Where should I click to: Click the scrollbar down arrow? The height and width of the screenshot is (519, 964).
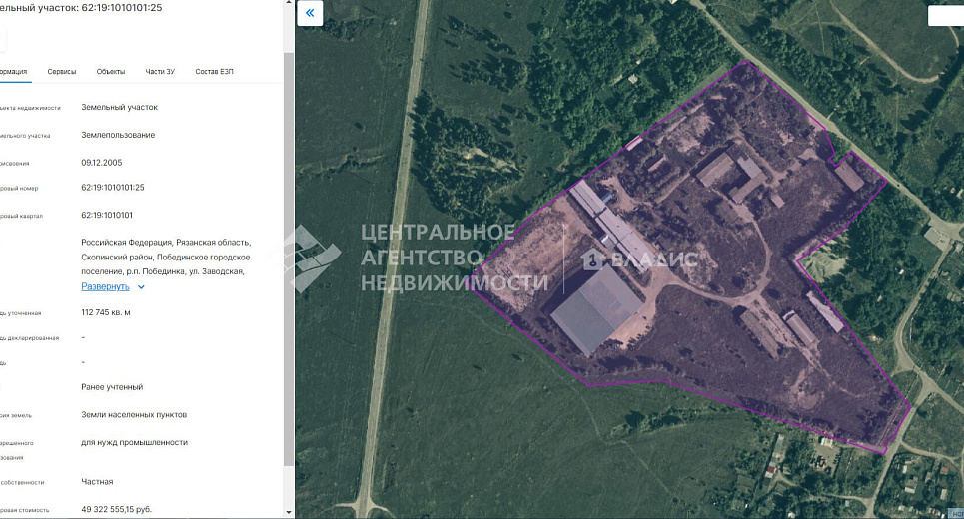(x=289, y=512)
